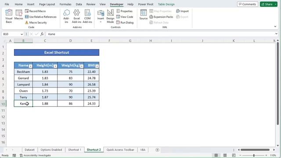Select cell containing Lampard
This screenshot has width=281, height=158.
[x=23, y=85]
